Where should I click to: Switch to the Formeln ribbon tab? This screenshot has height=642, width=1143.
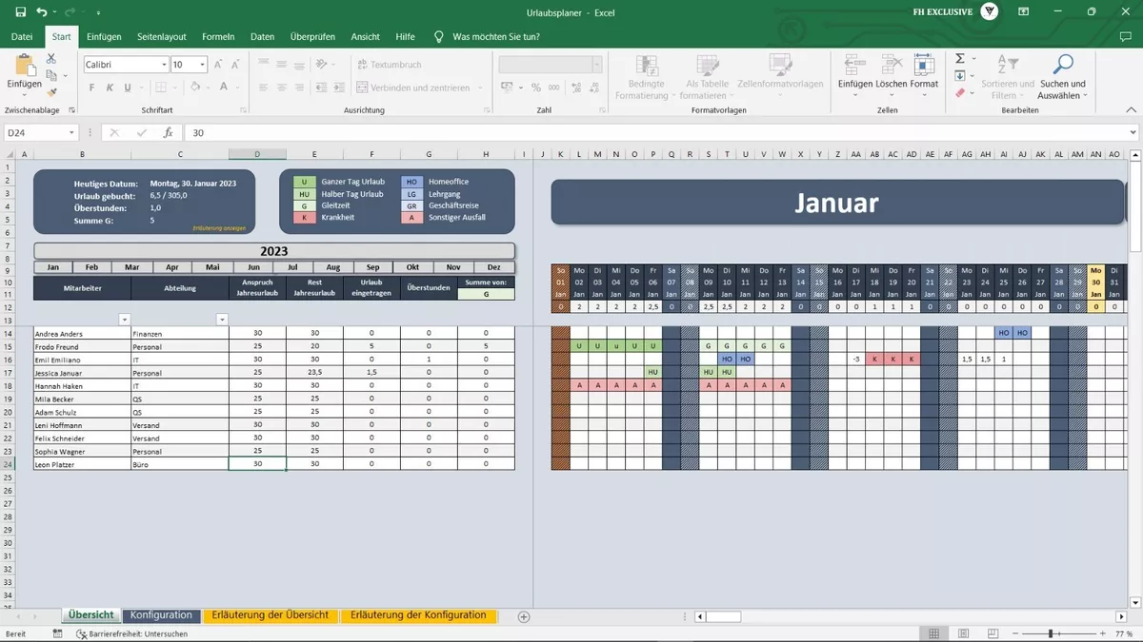click(x=218, y=36)
